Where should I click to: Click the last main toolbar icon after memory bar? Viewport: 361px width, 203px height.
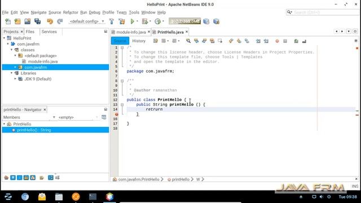click(216, 21)
